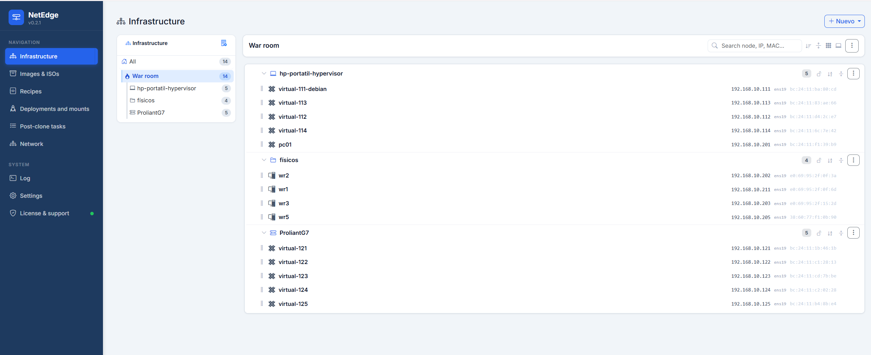Screen dimensions: 871x355
Task: Click expand/collapse all icon in War room toolbar
Action: 818,46
